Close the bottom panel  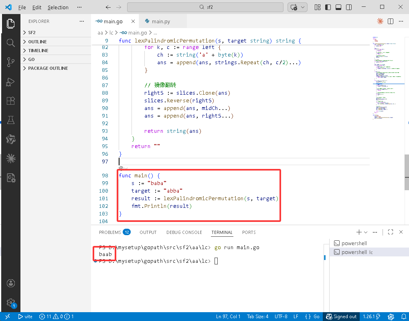point(401,232)
